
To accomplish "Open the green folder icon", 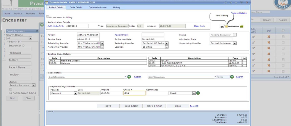I will [x=242, y=26].
